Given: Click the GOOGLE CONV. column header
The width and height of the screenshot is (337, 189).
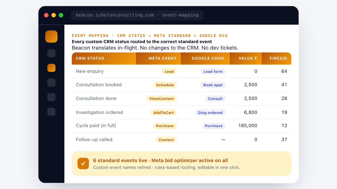Looking at the screenshot, I should click(205, 59).
